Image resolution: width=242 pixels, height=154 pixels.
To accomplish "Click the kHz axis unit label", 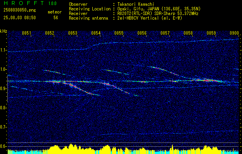I will pos(3,31).
